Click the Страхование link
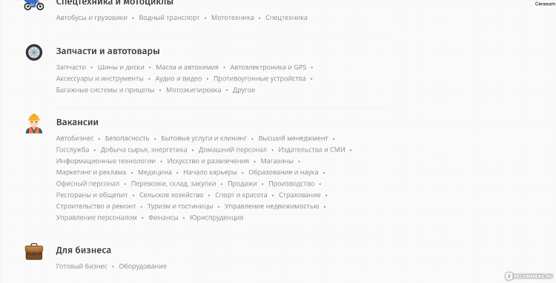 299,194
